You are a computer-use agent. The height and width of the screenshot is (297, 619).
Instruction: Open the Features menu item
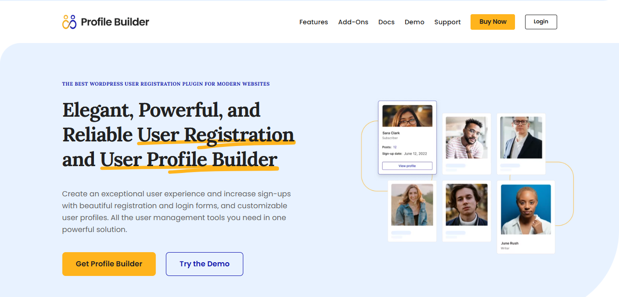click(x=313, y=22)
